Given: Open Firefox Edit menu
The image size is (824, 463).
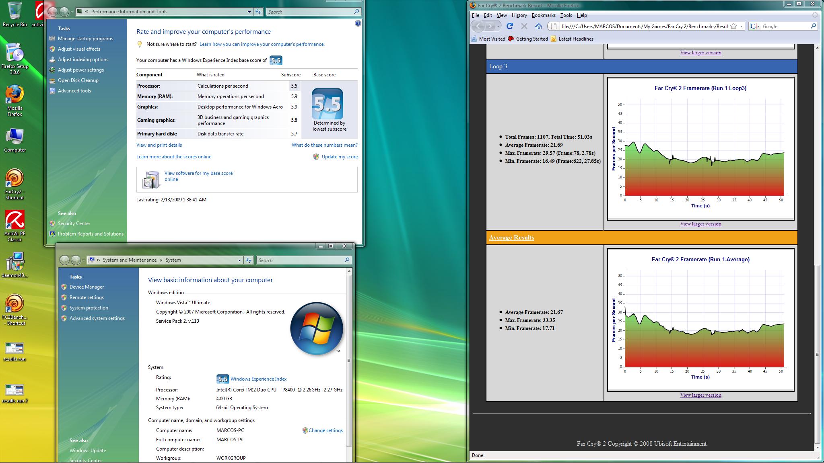Looking at the screenshot, I should click(x=488, y=15).
